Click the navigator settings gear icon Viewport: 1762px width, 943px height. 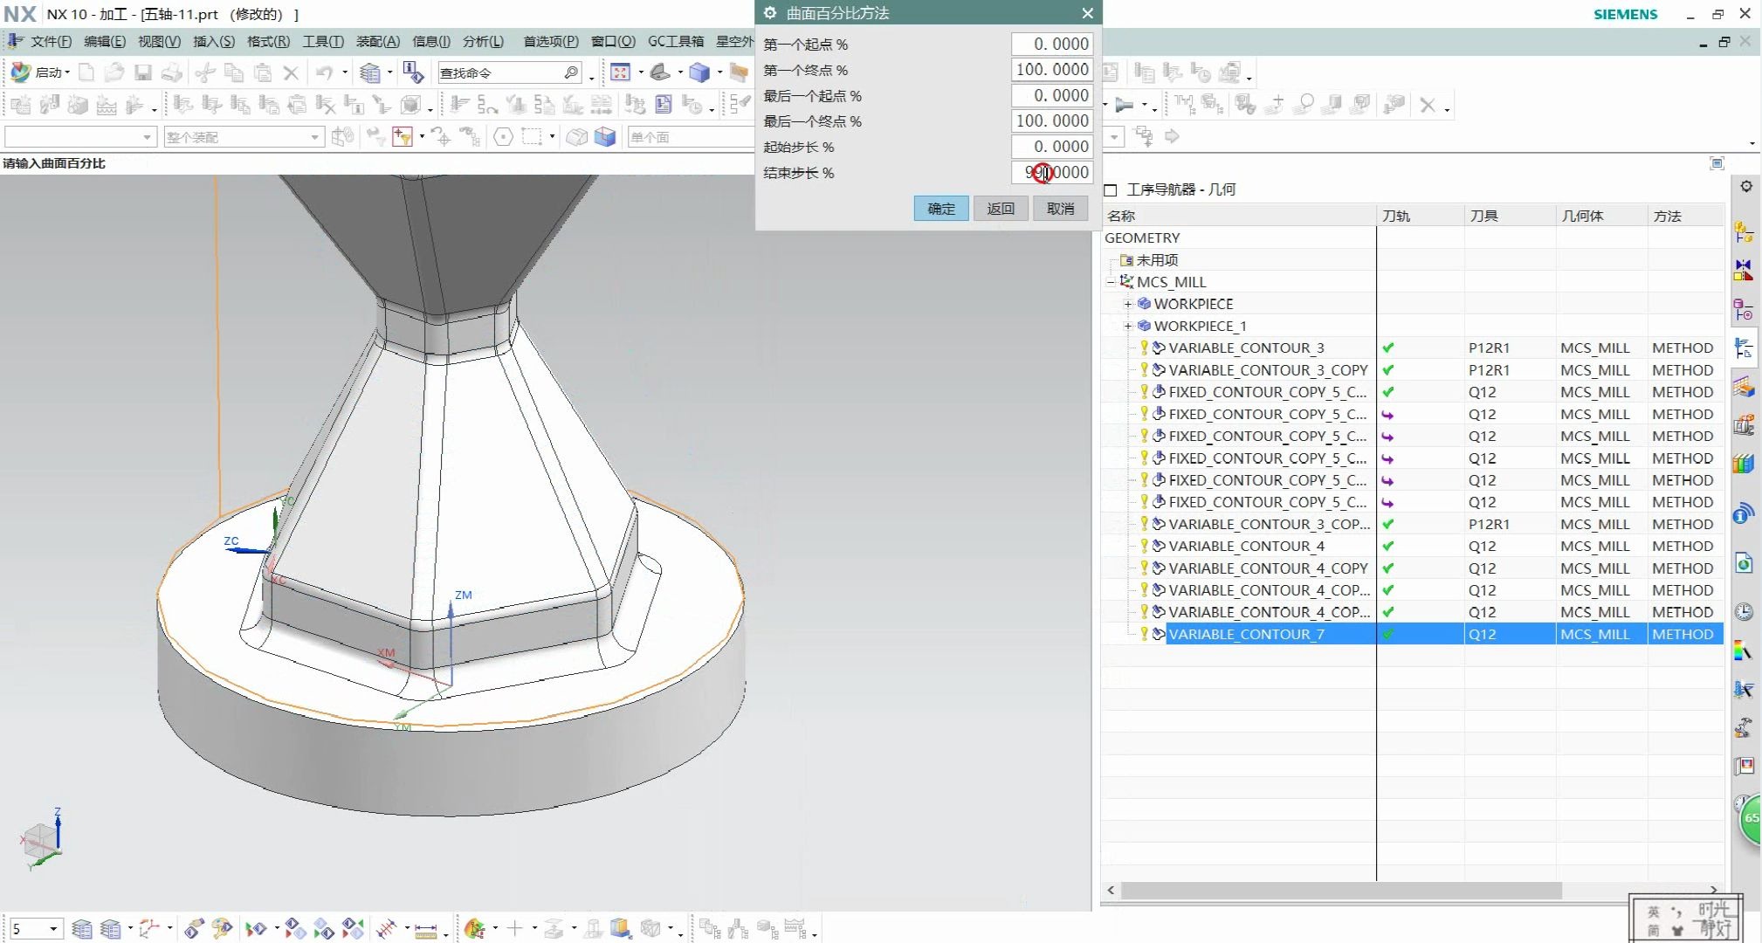(1745, 186)
